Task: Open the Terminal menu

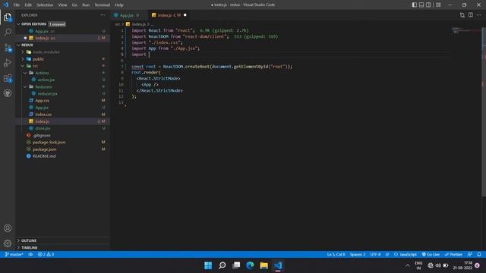Action: (102, 5)
